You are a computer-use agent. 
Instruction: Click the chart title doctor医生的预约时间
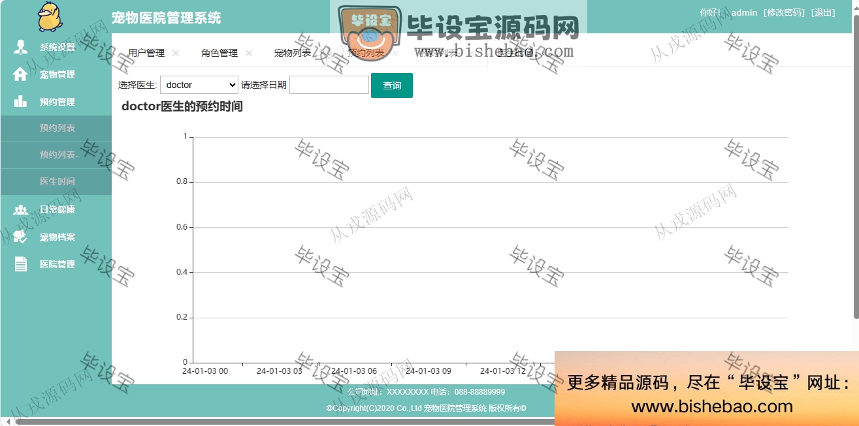point(182,106)
